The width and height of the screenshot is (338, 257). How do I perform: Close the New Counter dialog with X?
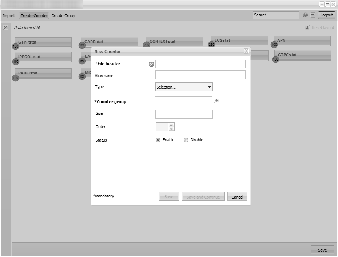(x=246, y=51)
